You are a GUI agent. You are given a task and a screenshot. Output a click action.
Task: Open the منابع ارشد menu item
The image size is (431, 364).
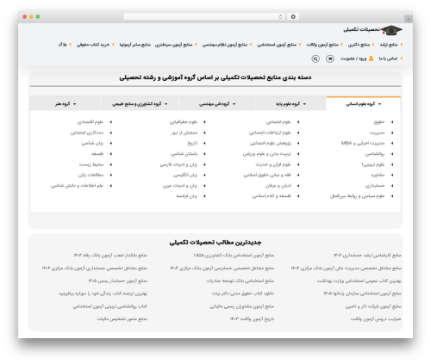[x=389, y=45]
